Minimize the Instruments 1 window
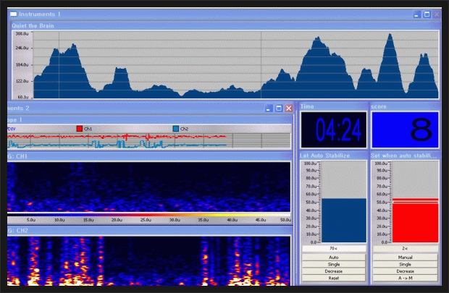Viewport: 449px width, 293px height. [x=417, y=14]
